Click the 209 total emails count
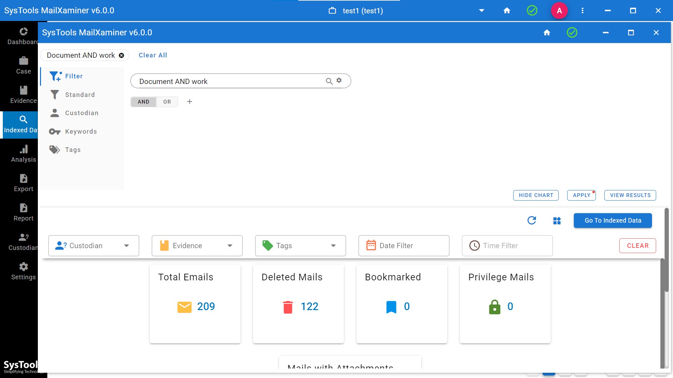Viewport: 673px width, 378px height. (206, 307)
